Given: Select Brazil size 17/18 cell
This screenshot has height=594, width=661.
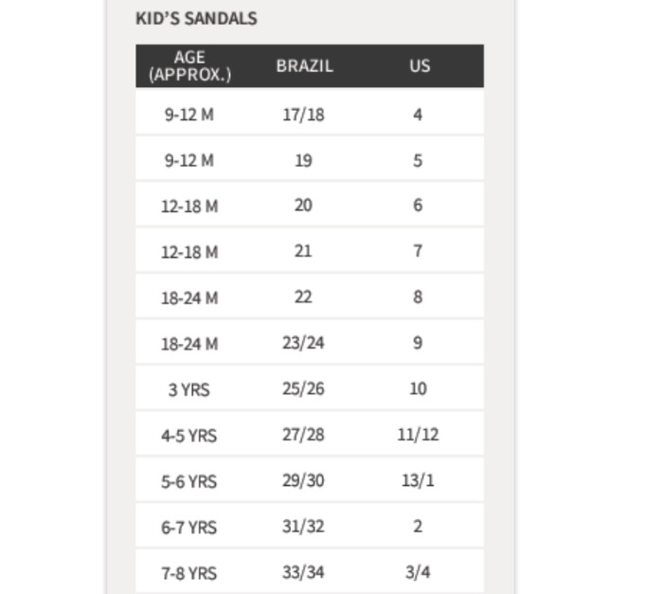Looking at the screenshot, I should pyautogui.click(x=304, y=115).
